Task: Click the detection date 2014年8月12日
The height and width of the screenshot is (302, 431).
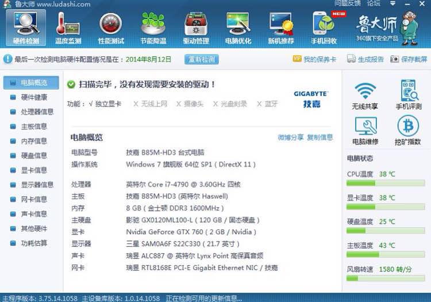Action: (x=148, y=59)
